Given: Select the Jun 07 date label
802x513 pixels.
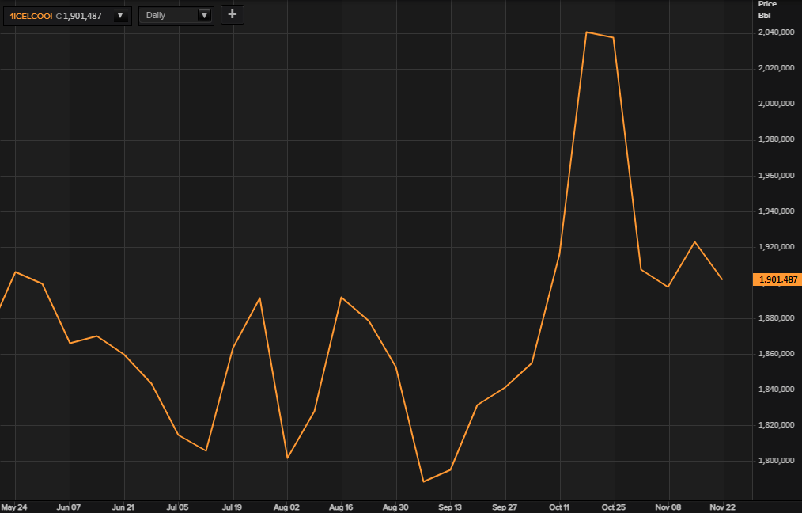Looking at the screenshot, I should tap(69, 507).
